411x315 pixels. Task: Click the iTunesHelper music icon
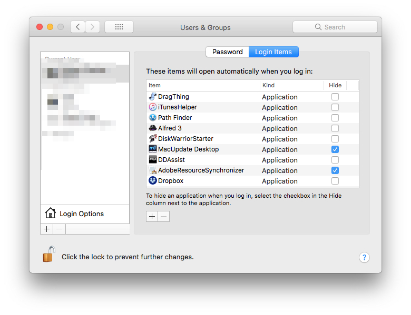[153, 107]
